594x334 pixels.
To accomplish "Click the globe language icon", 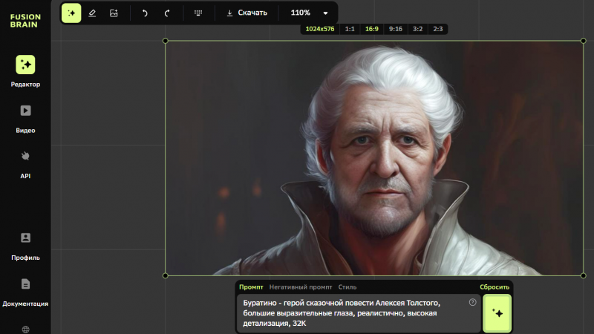I will (25, 330).
